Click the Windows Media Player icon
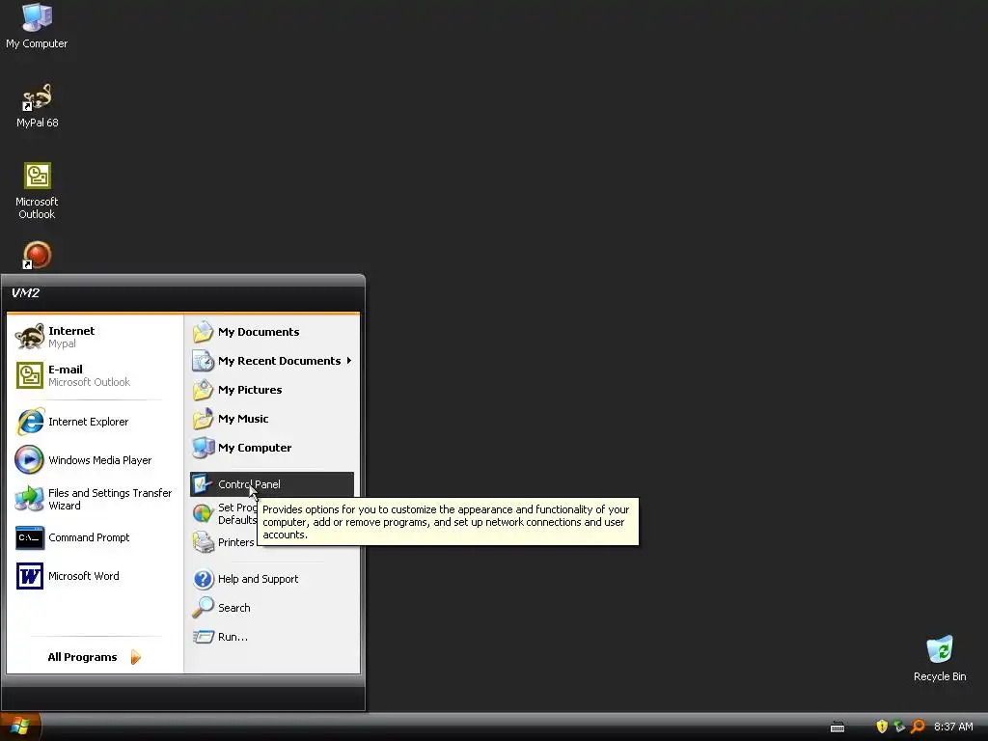Image resolution: width=988 pixels, height=741 pixels. 30,460
